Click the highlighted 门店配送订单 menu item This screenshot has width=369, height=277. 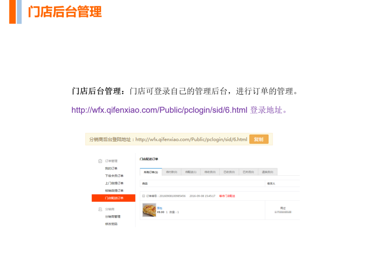[x=113, y=198]
